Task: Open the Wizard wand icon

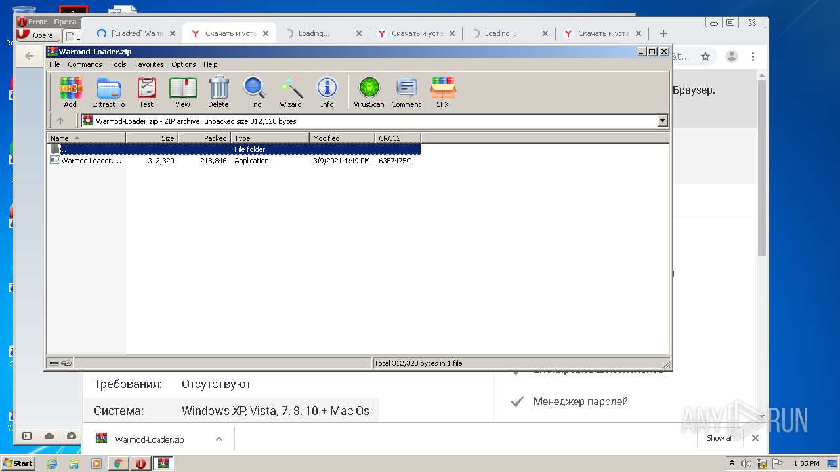Action: [291, 92]
